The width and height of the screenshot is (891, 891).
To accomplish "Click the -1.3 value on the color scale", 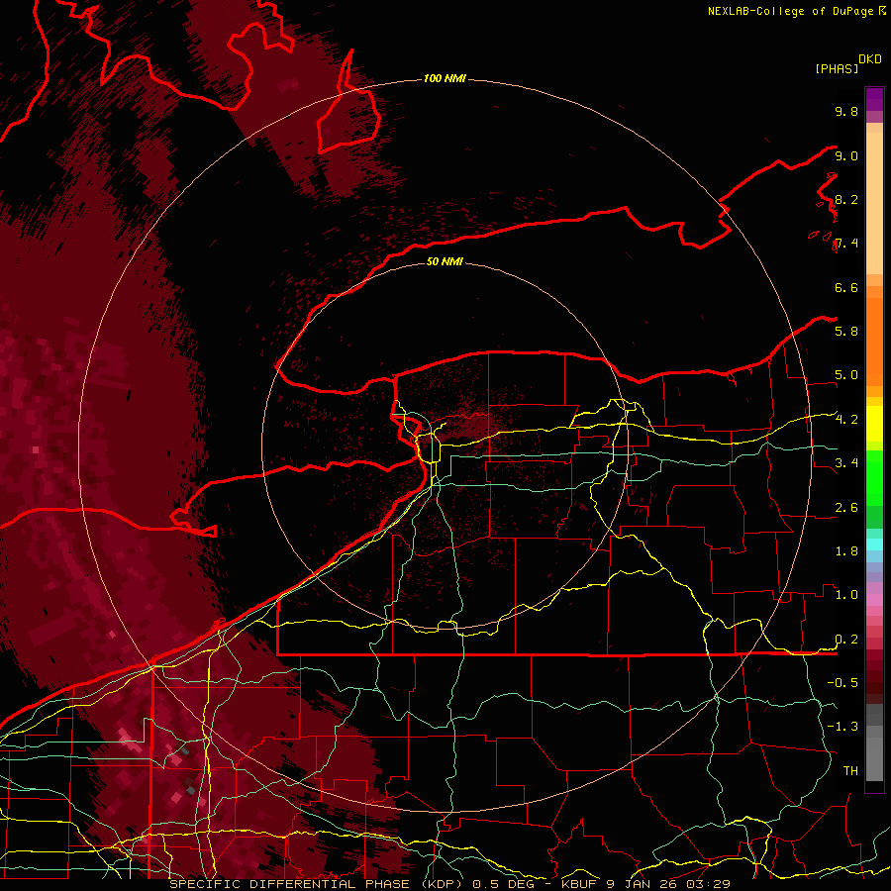I will (842, 727).
